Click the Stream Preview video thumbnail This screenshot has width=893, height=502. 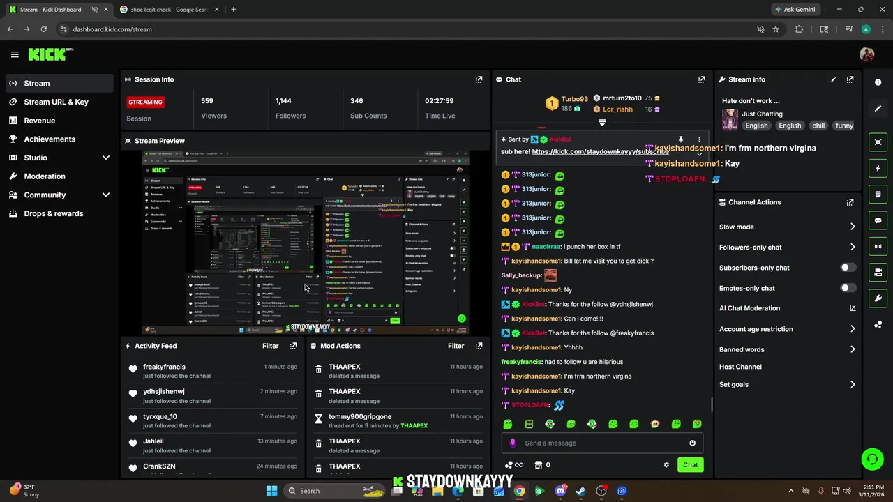[x=306, y=243]
